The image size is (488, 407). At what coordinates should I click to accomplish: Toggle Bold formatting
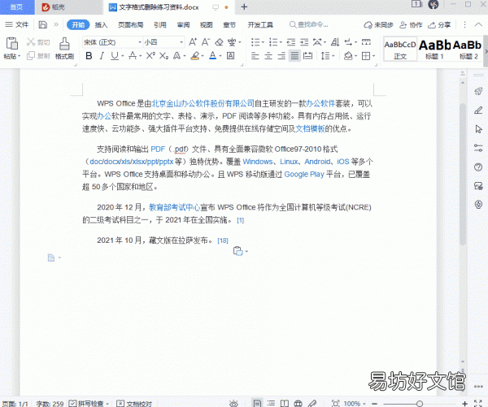(x=89, y=56)
